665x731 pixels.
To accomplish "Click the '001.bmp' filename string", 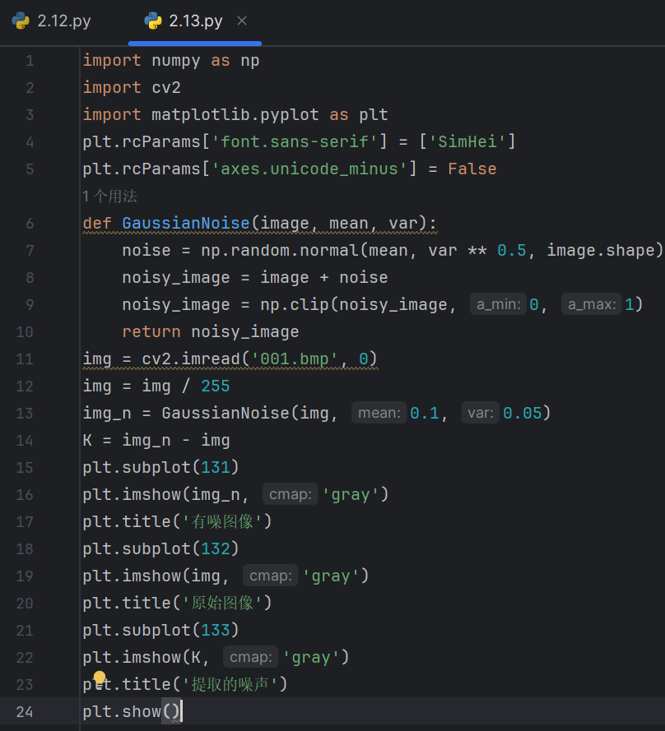I will click(295, 359).
